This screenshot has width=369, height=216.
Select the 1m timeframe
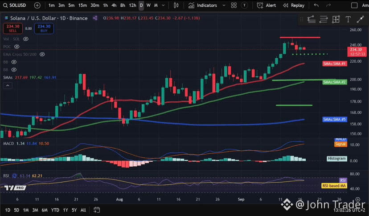[52, 5]
